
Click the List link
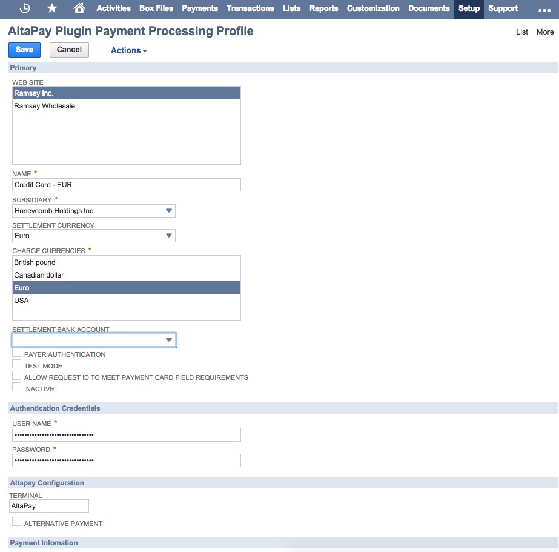click(521, 32)
